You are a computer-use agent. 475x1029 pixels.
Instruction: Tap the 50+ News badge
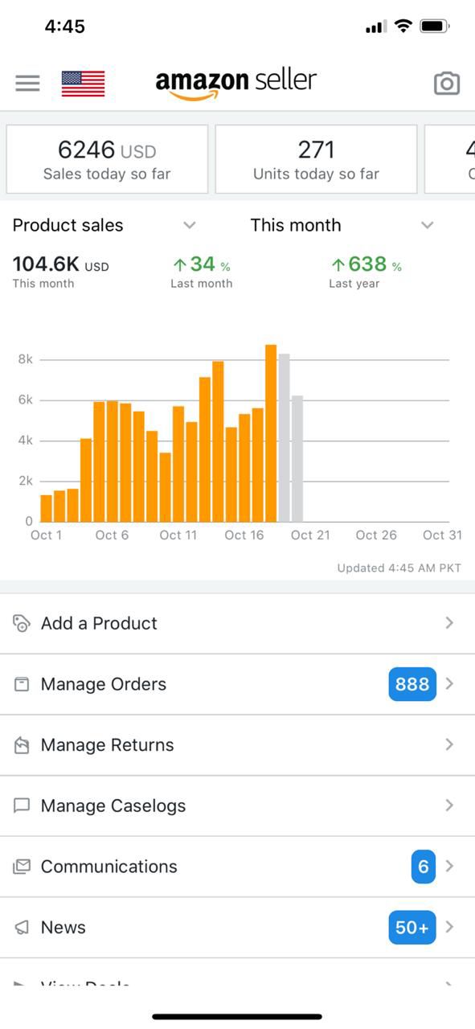[x=412, y=928]
